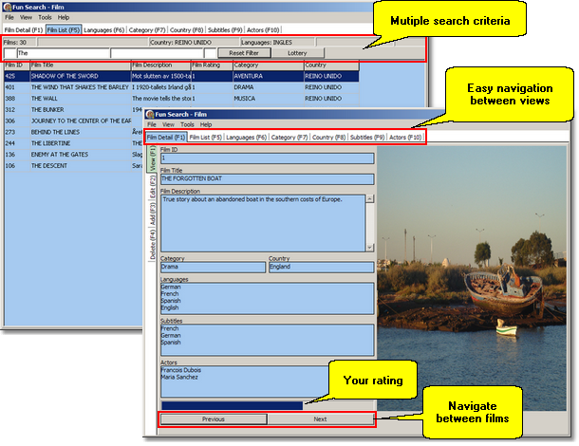This screenshot has height=446, width=579.
Task: Open Tools menu in back Film List window
Action: click(x=45, y=17)
